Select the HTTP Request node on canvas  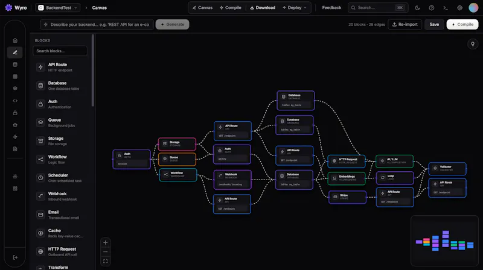347,161
